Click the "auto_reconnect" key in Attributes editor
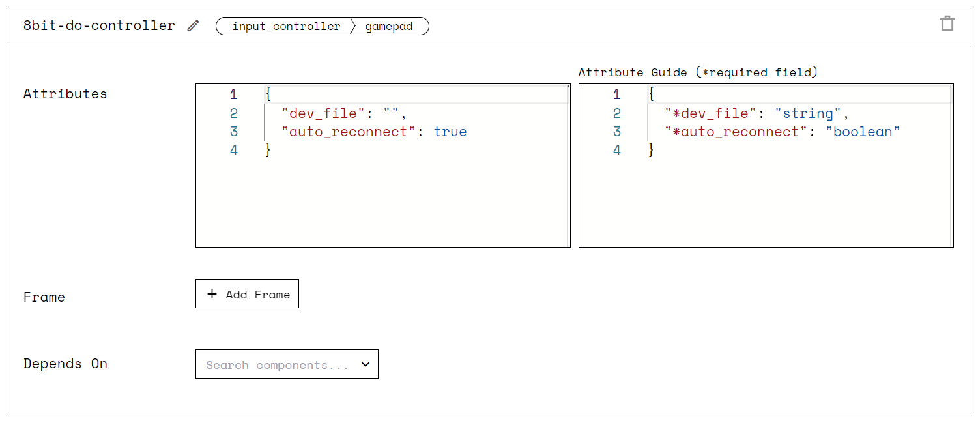This screenshot has width=978, height=421. click(x=349, y=132)
